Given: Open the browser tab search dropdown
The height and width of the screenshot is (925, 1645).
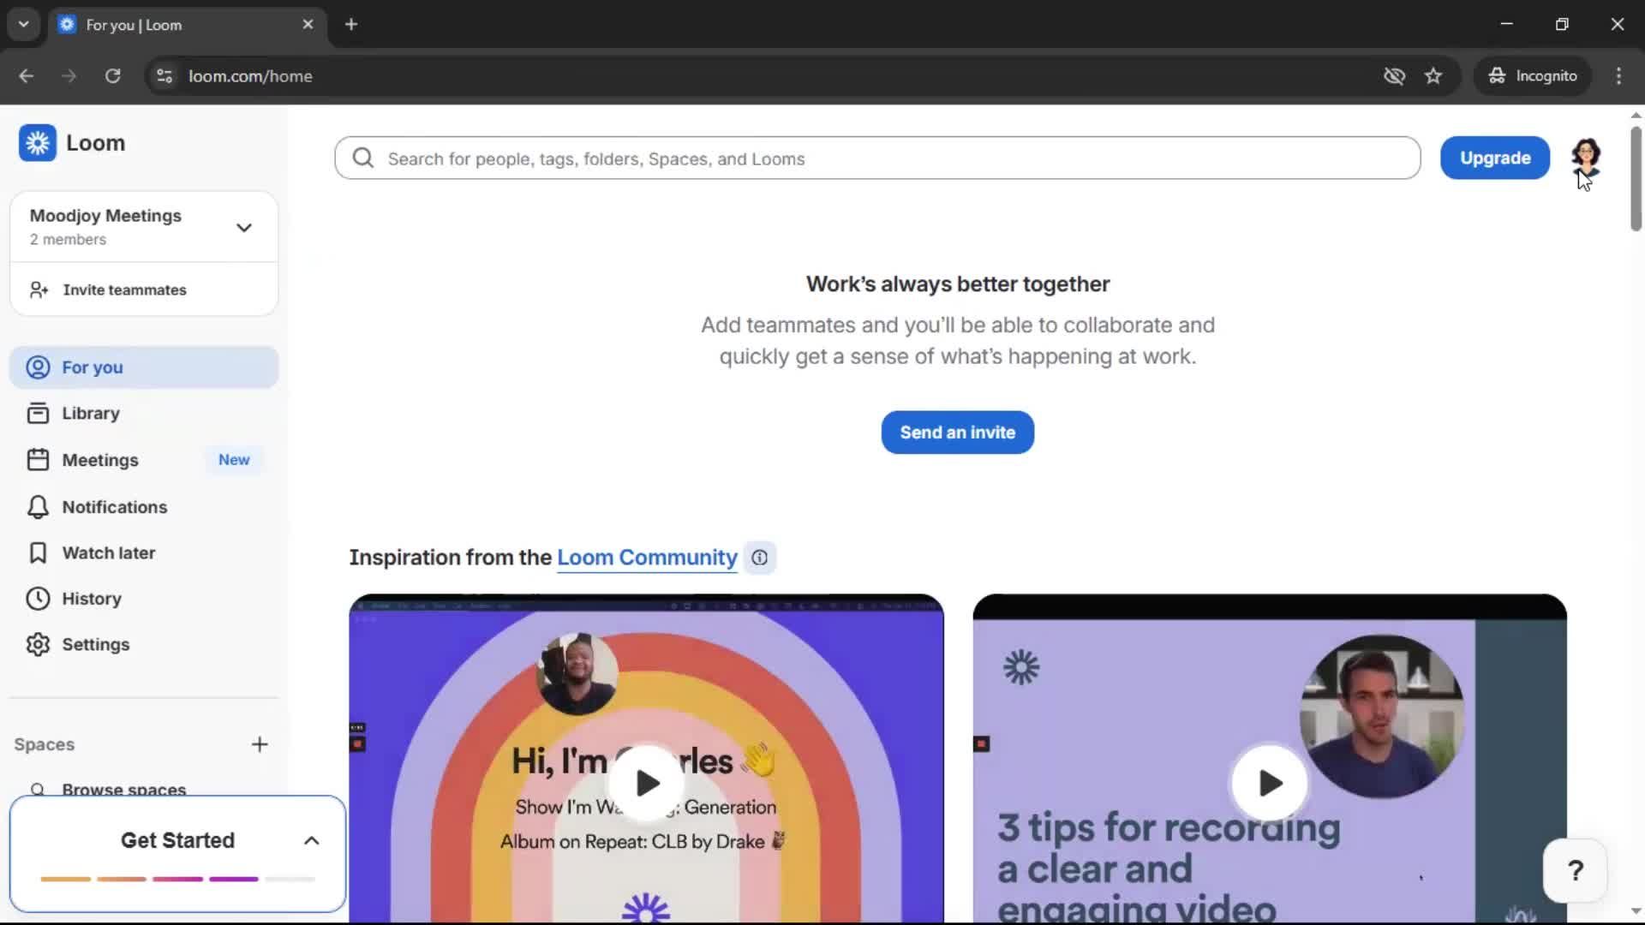Looking at the screenshot, I should (23, 24).
